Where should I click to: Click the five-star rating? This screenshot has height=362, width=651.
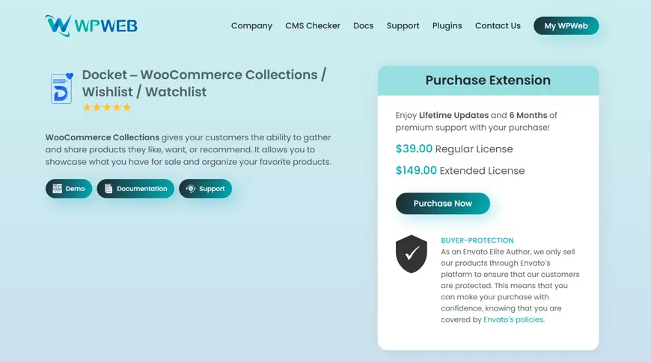tap(107, 107)
